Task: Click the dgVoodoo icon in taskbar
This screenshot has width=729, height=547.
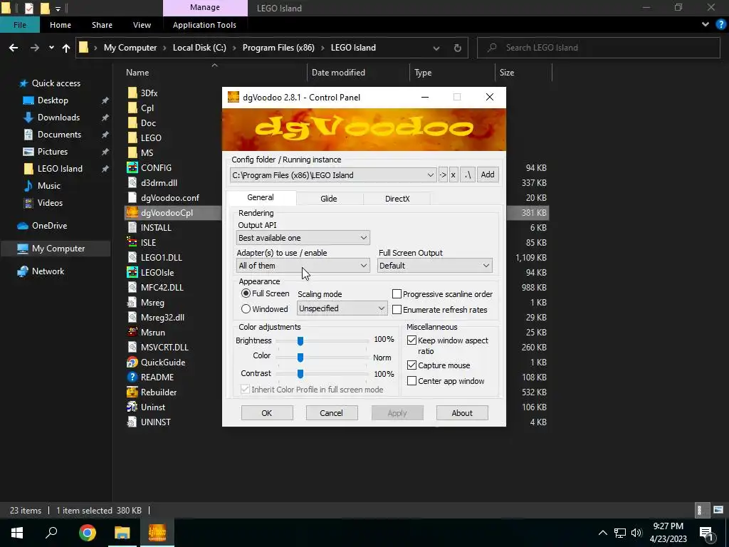Action: pos(157,533)
